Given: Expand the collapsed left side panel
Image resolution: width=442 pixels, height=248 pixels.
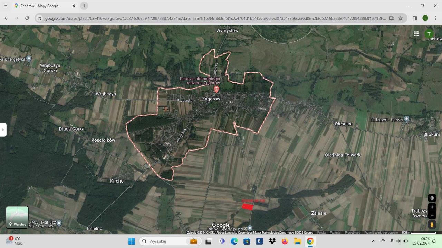Looking at the screenshot, I should tap(3, 130).
